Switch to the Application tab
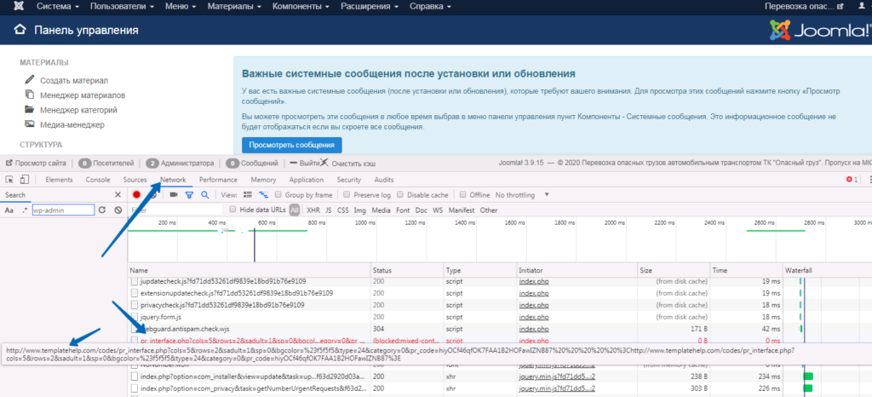The width and height of the screenshot is (872, 397). (307, 180)
